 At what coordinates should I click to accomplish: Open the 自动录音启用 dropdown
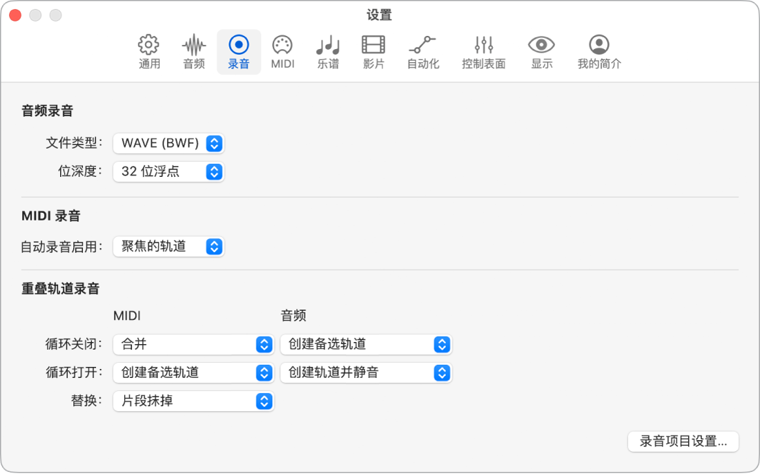pyautogui.click(x=168, y=247)
